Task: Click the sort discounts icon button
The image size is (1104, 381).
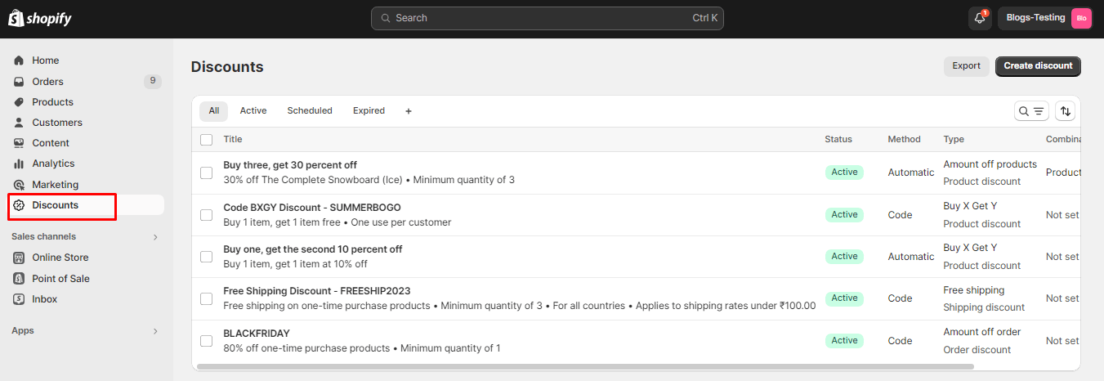Action: 1065,111
